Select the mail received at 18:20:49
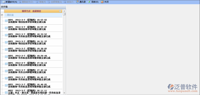This screenshot has width=200, height=95. point(32,57)
